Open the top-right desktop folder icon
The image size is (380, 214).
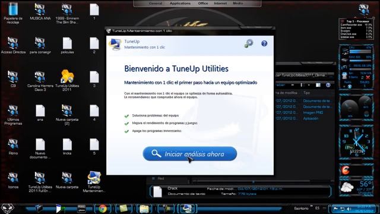click(x=363, y=10)
